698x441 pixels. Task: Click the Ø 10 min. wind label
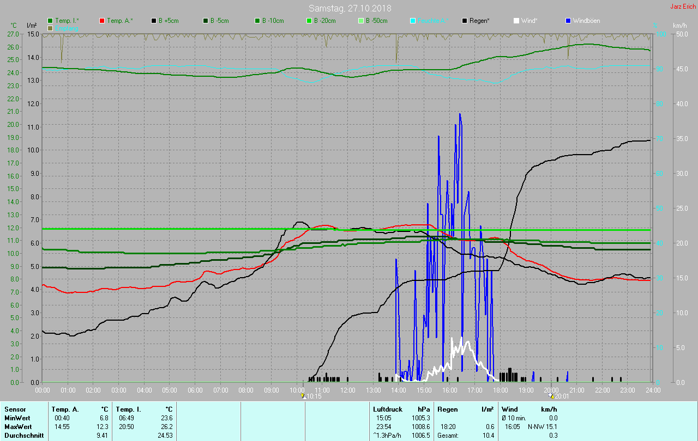[514, 418]
